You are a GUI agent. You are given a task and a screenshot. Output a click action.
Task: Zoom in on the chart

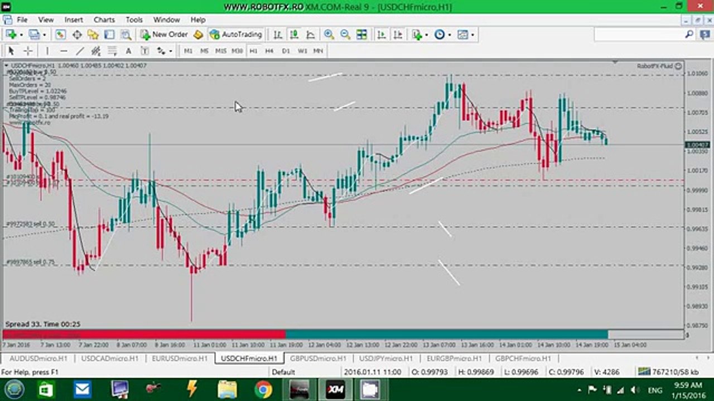click(x=329, y=35)
